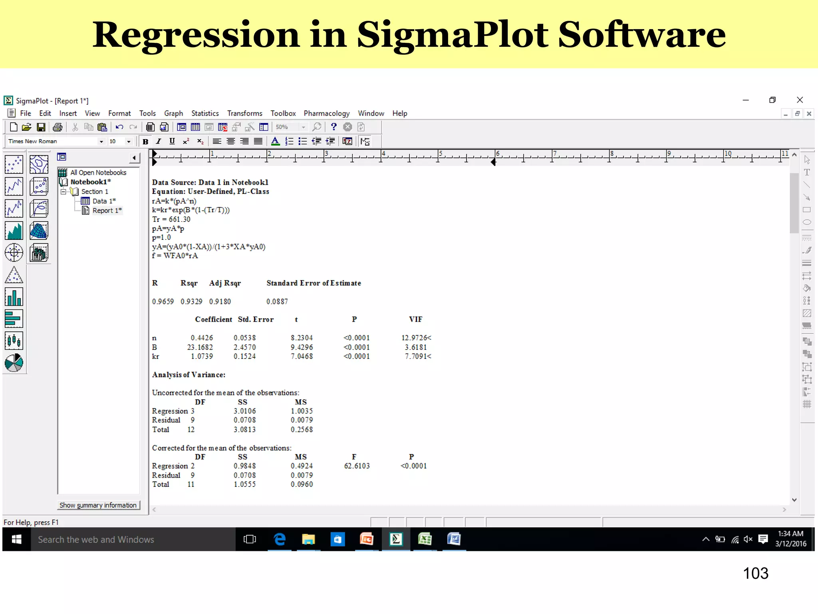The width and height of the screenshot is (818, 614).
Task: Select the Ternary Plot triangle icon
Action: 14,275
